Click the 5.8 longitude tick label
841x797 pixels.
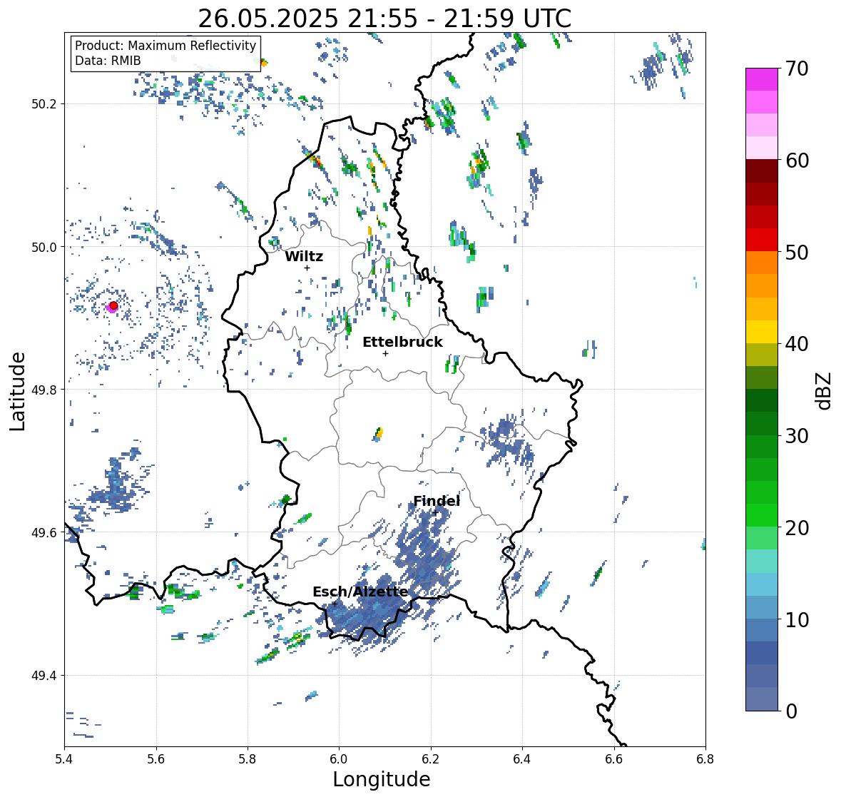(x=248, y=758)
